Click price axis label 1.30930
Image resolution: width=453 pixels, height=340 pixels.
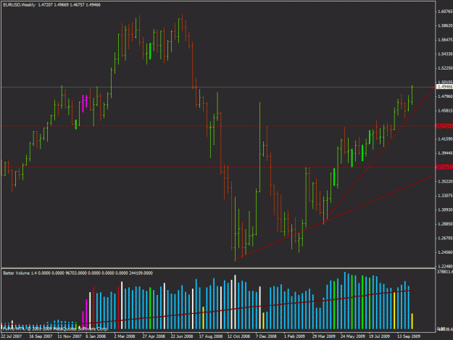pos(445,210)
